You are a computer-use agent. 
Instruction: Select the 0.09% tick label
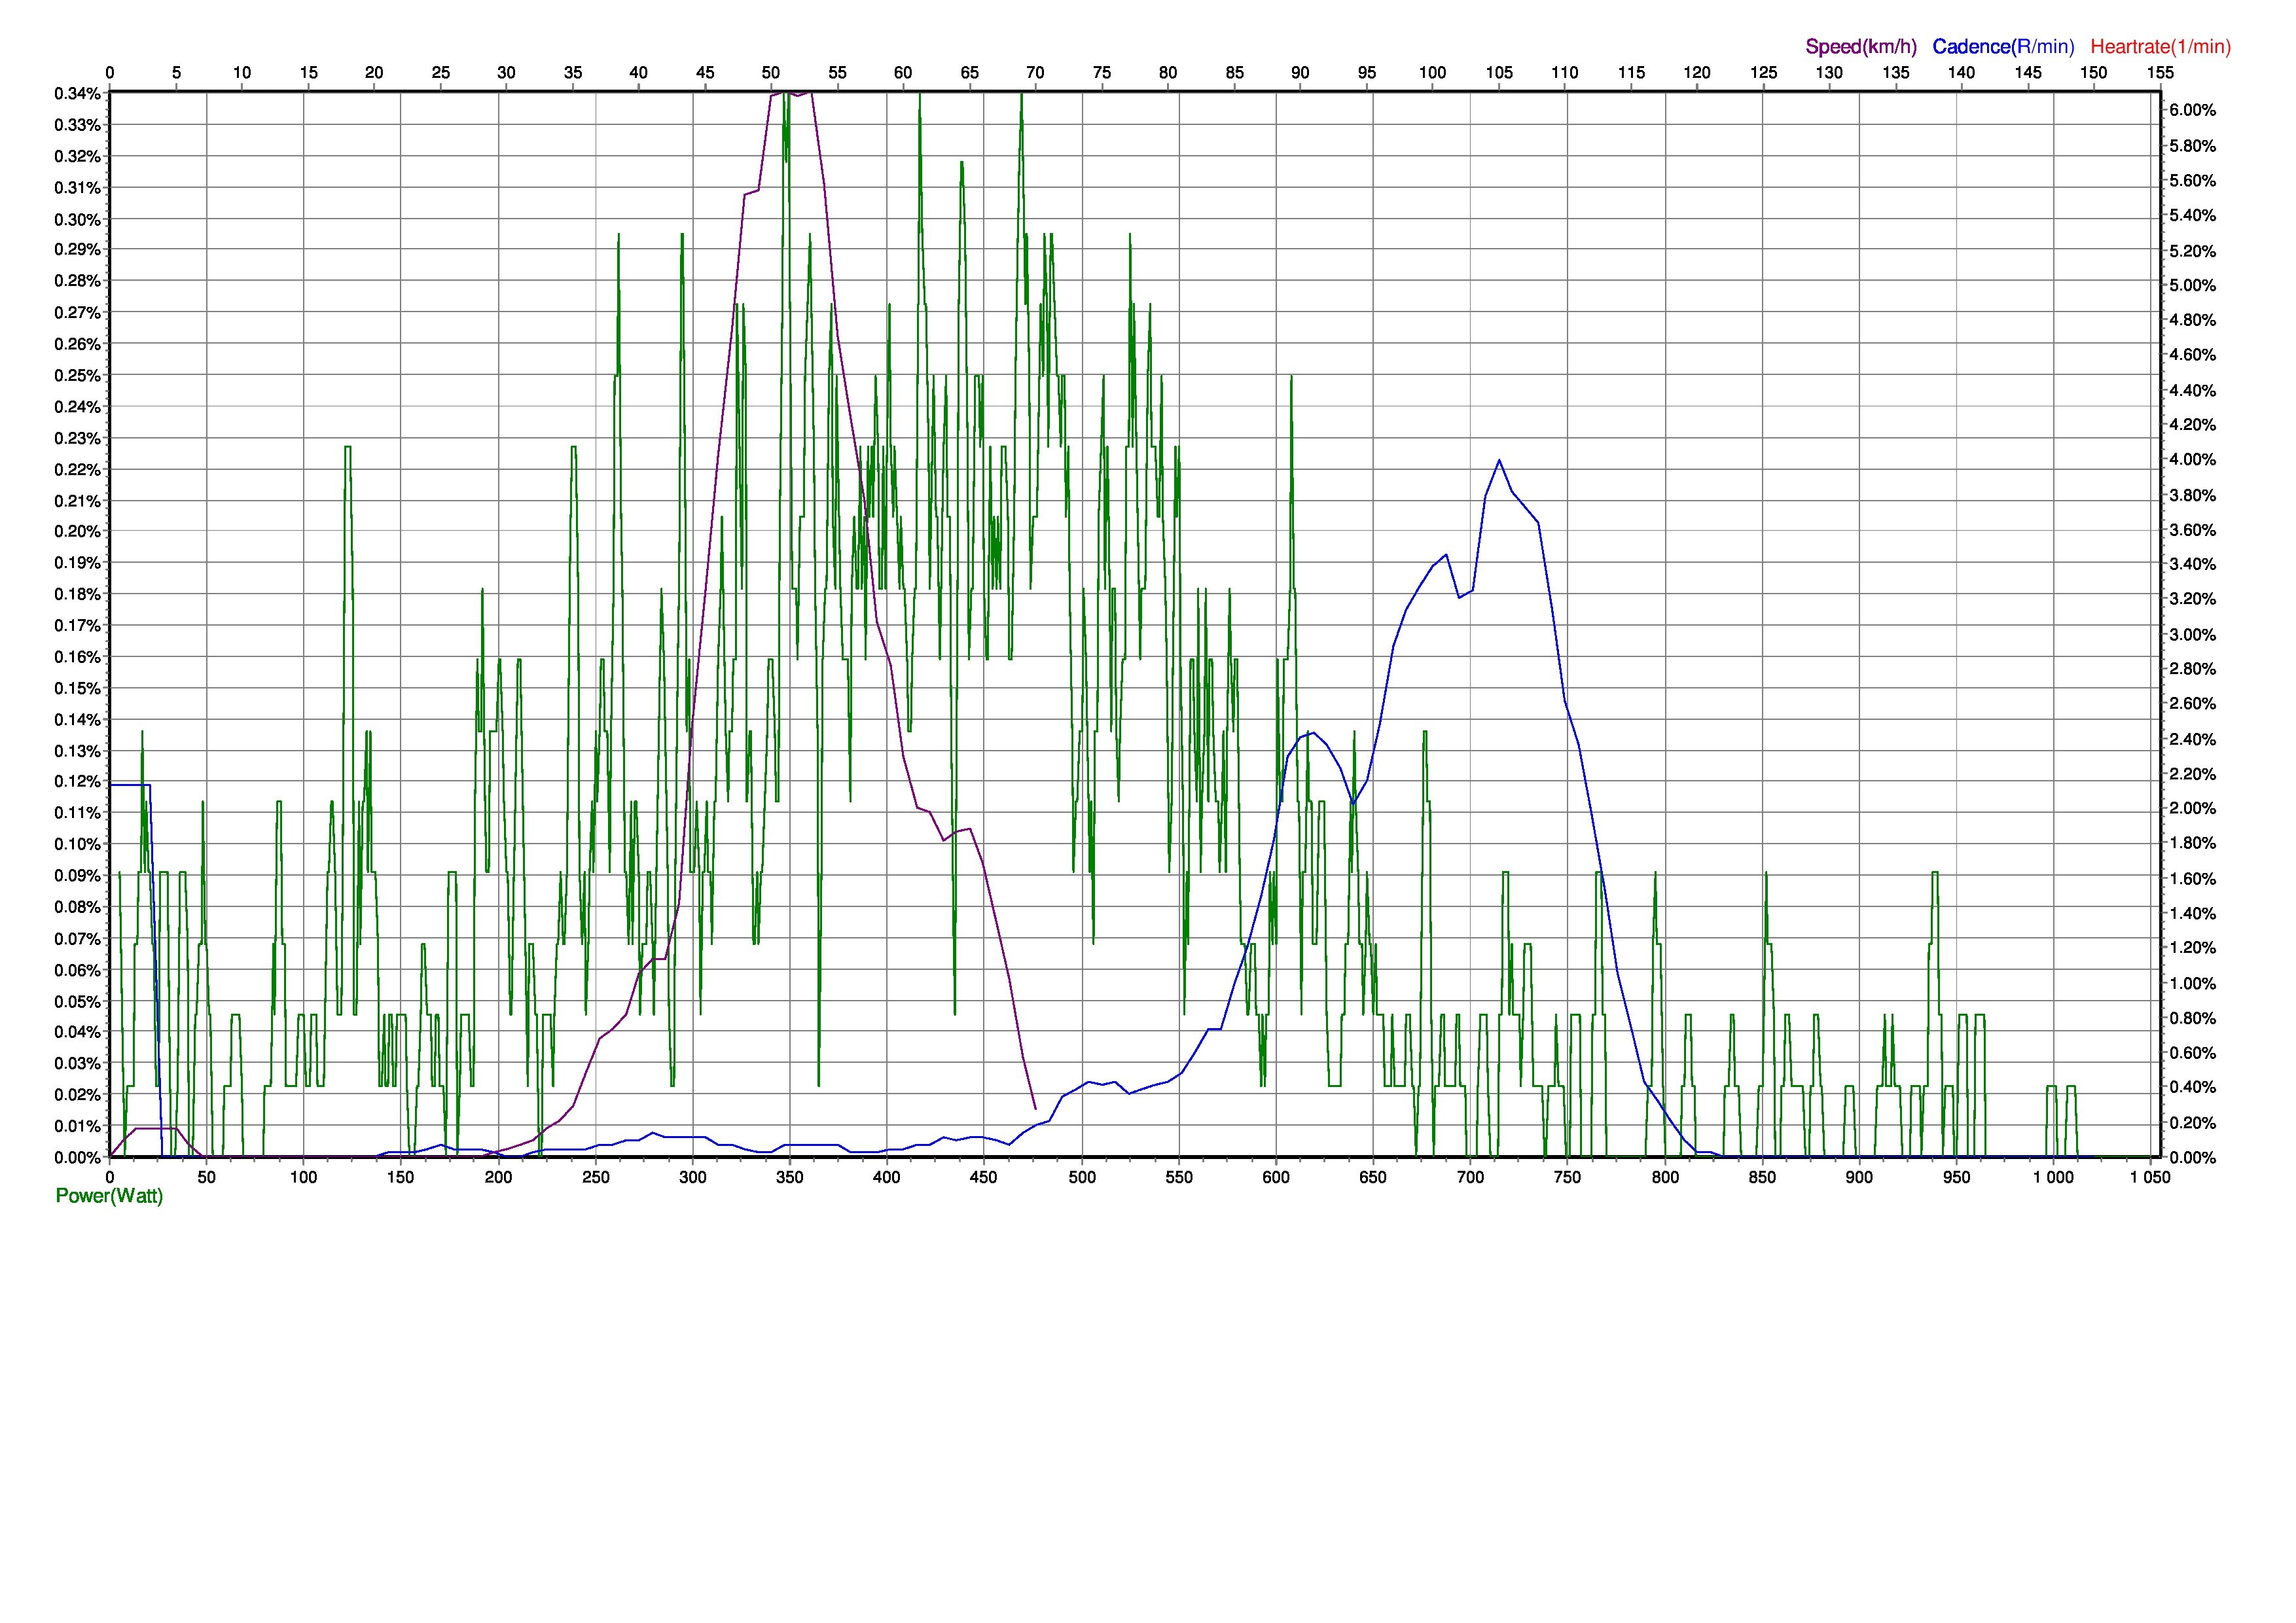(x=78, y=876)
